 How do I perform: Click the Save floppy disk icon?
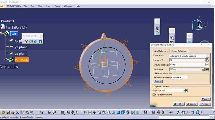pos(8,112)
